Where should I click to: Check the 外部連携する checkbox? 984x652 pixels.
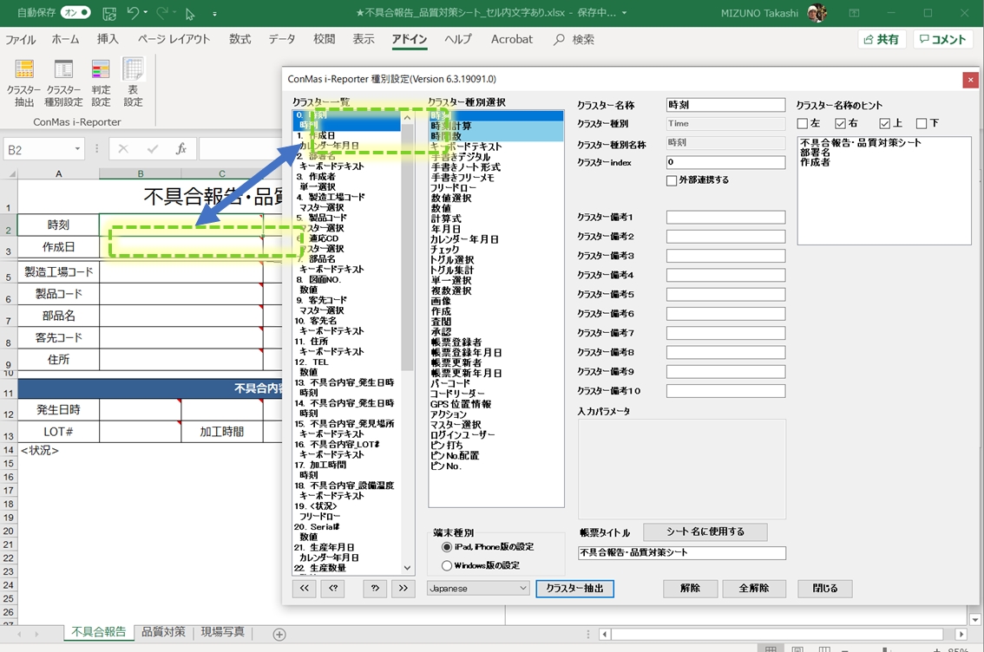[x=672, y=180]
